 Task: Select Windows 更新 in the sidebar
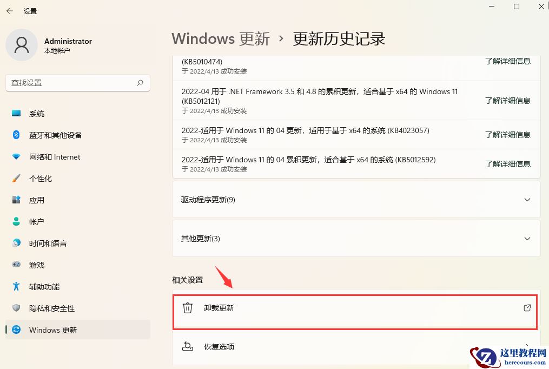click(52, 330)
